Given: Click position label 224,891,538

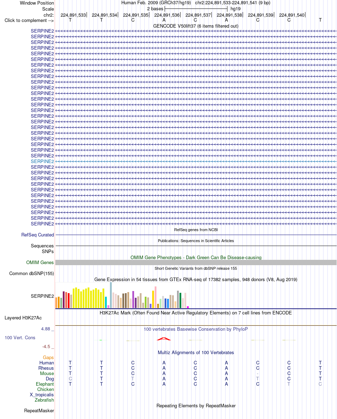Looking at the screenshot, I should click(229, 15).
